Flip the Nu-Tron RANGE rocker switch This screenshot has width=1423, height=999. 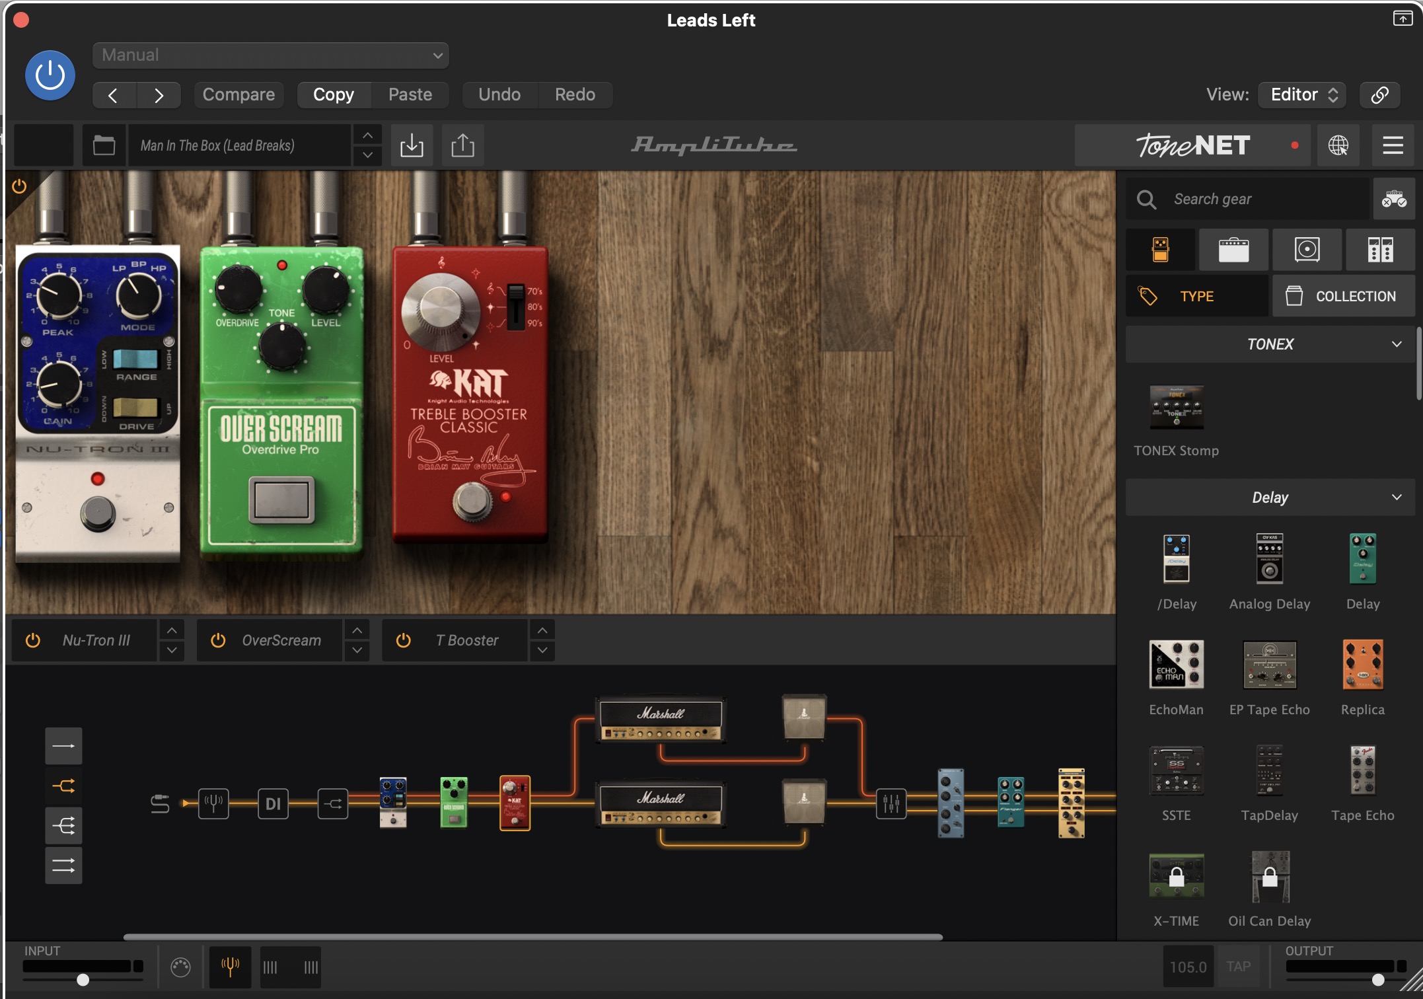pos(135,359)
